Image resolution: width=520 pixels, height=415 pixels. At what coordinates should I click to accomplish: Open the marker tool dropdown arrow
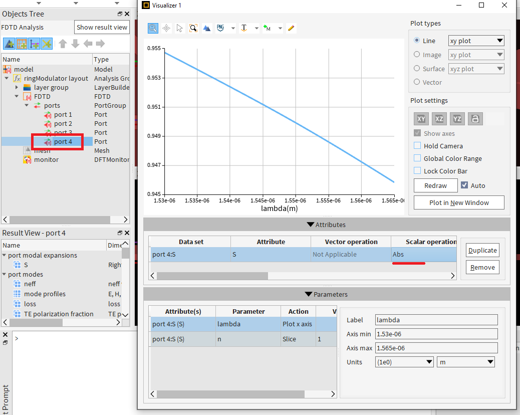[x=280, y=28]
